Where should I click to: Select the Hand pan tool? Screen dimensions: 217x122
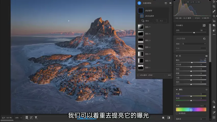click(x=214, y=107)
